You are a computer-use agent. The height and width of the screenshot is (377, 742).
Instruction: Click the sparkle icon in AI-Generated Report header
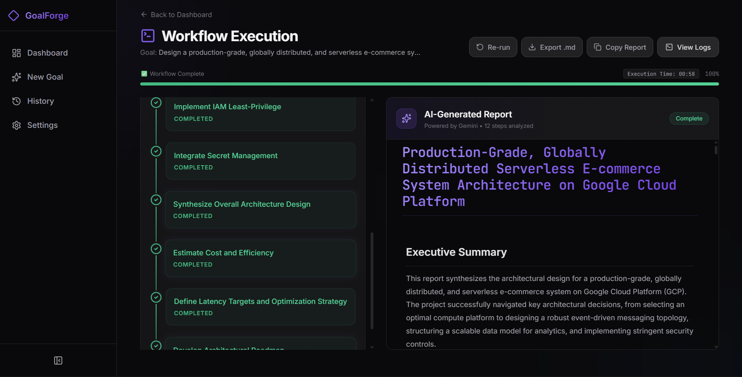pyautogui.click(x=406, y=119)
